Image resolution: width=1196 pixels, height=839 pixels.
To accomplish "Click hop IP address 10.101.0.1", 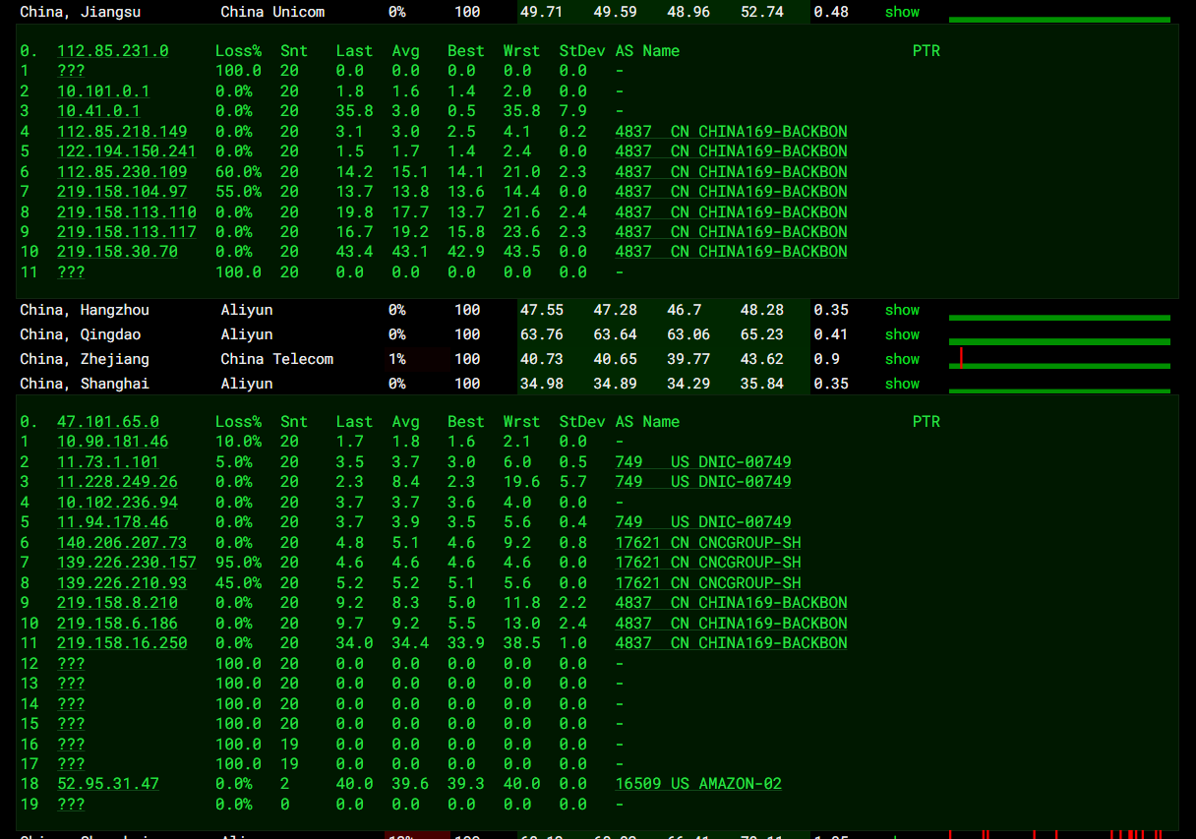I will (x=103, y=90).
